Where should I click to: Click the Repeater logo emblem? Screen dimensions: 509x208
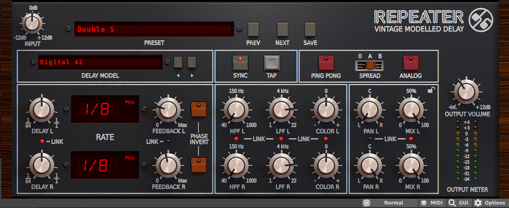480,20
